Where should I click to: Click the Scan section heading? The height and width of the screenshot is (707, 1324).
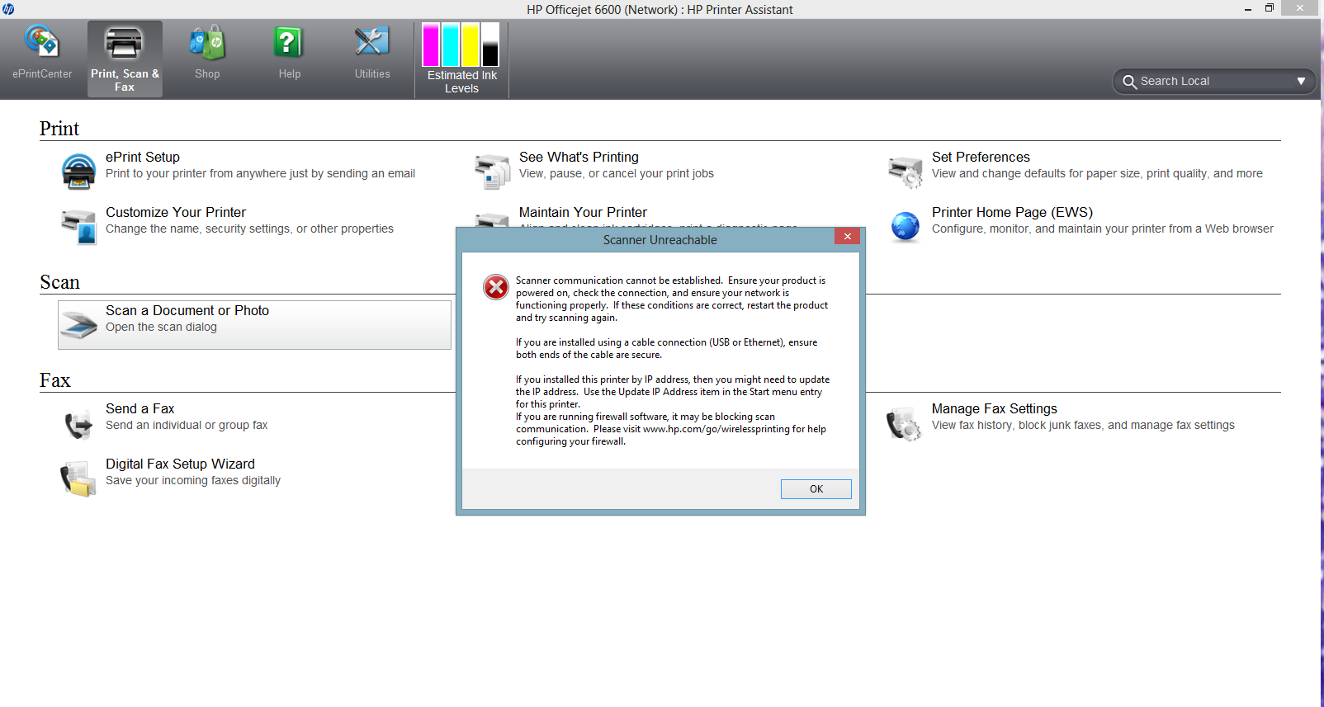[x=59, y=282]
